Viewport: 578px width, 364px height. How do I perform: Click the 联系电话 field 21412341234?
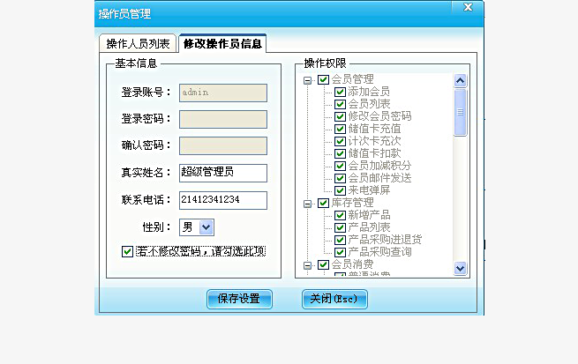223,200
